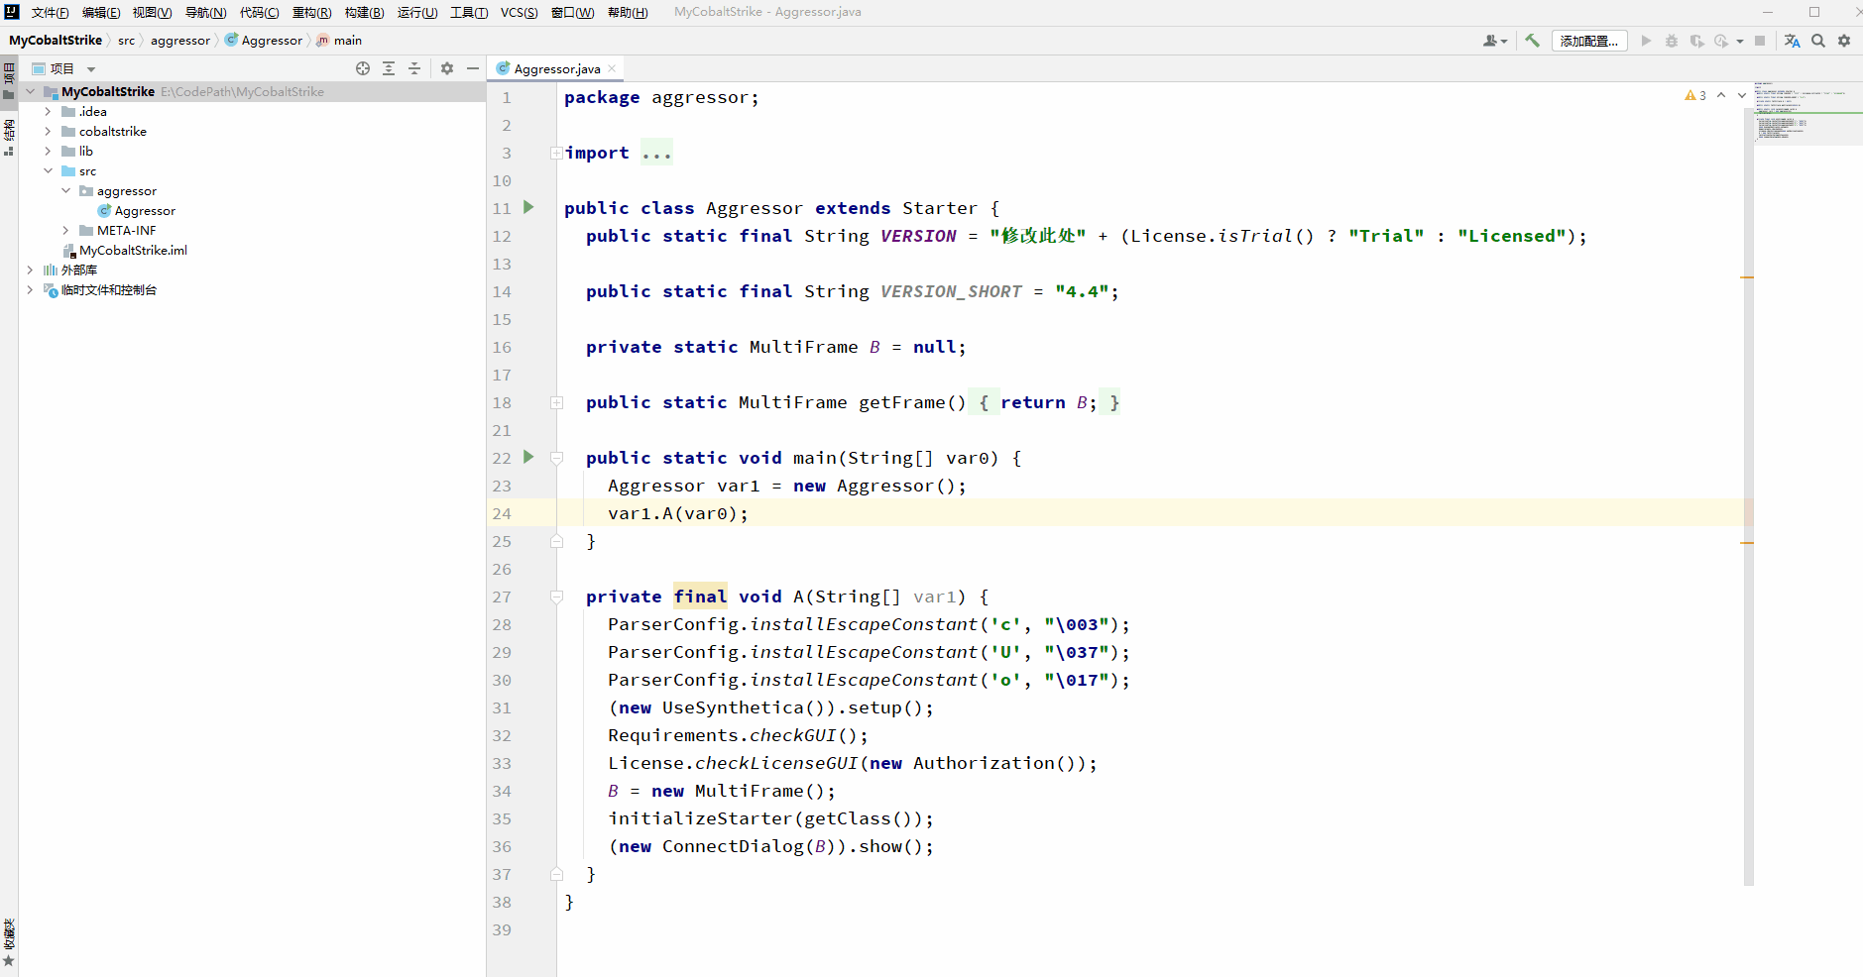Screen dimensions: 1863x977
Task: Open the 重构(R) menu
Action: pos(311,12)
